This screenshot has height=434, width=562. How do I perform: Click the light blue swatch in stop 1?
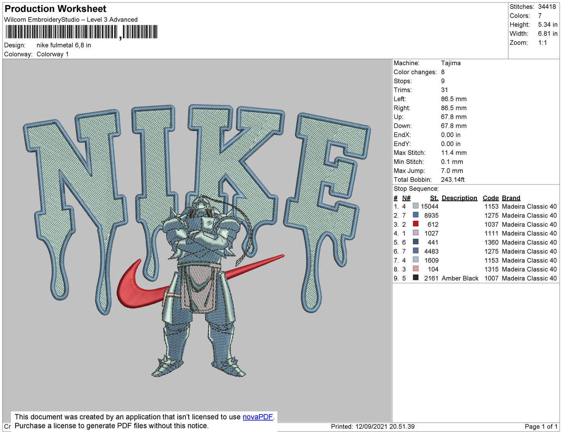click(x=415, y=206)
